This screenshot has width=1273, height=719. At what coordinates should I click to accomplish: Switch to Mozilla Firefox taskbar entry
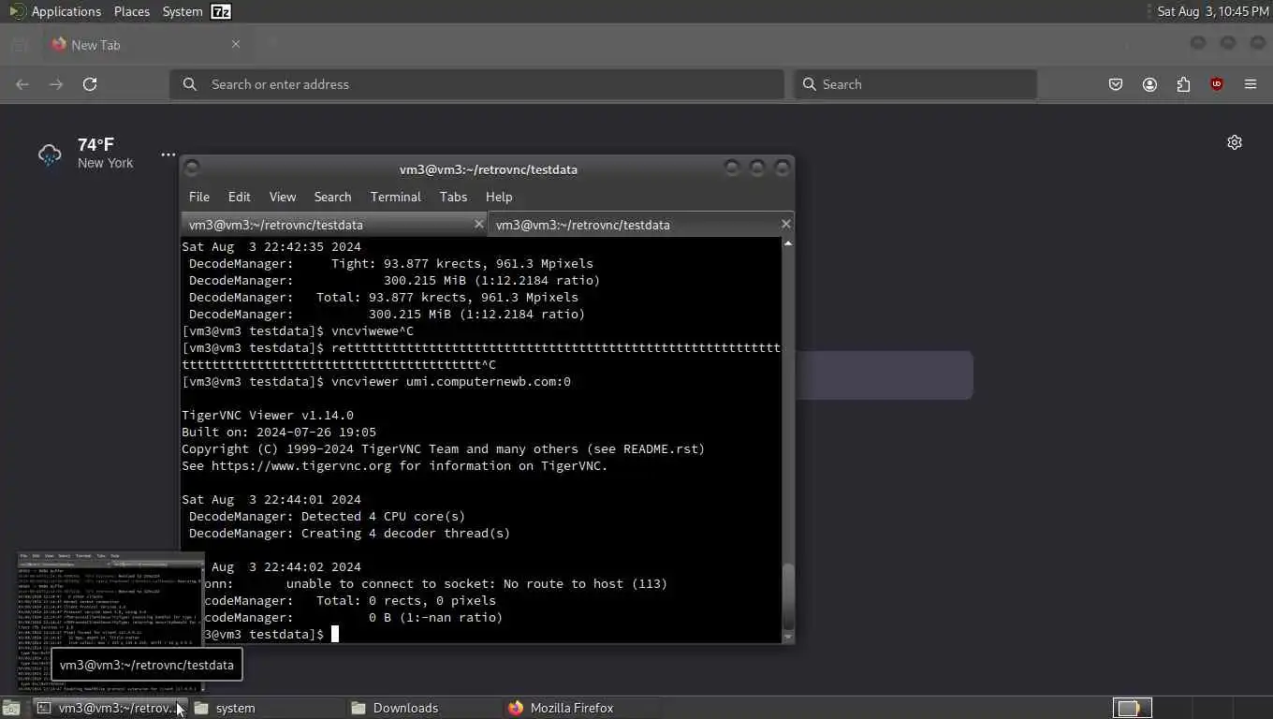click(x=581, y=708)
